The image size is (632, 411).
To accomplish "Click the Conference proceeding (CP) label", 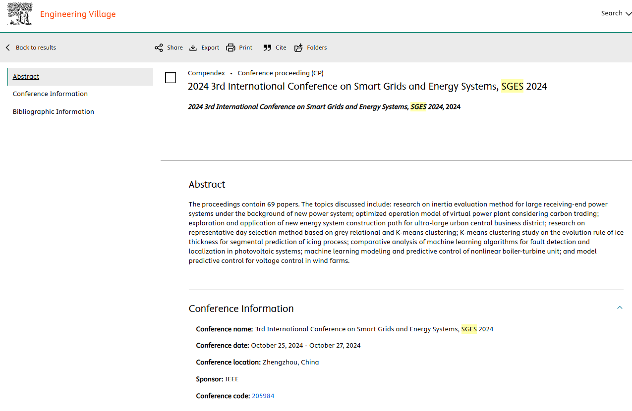I will tap(281, 73).
